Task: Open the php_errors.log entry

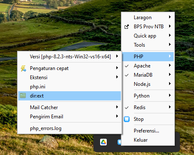Action: [69, 128]
